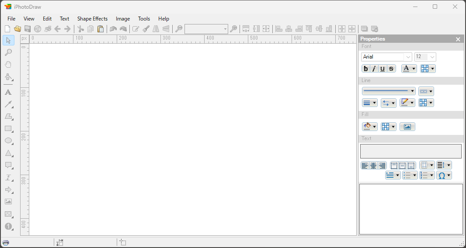Click the Redo curved arrow icon
The image size is (466, 248).
click(x=123, y=29)
